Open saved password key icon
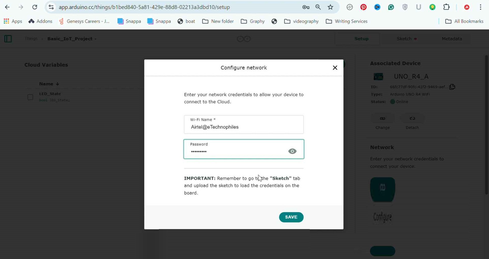Image resolution: width=489 pixels, height=259 pixels. pos(306,7)
